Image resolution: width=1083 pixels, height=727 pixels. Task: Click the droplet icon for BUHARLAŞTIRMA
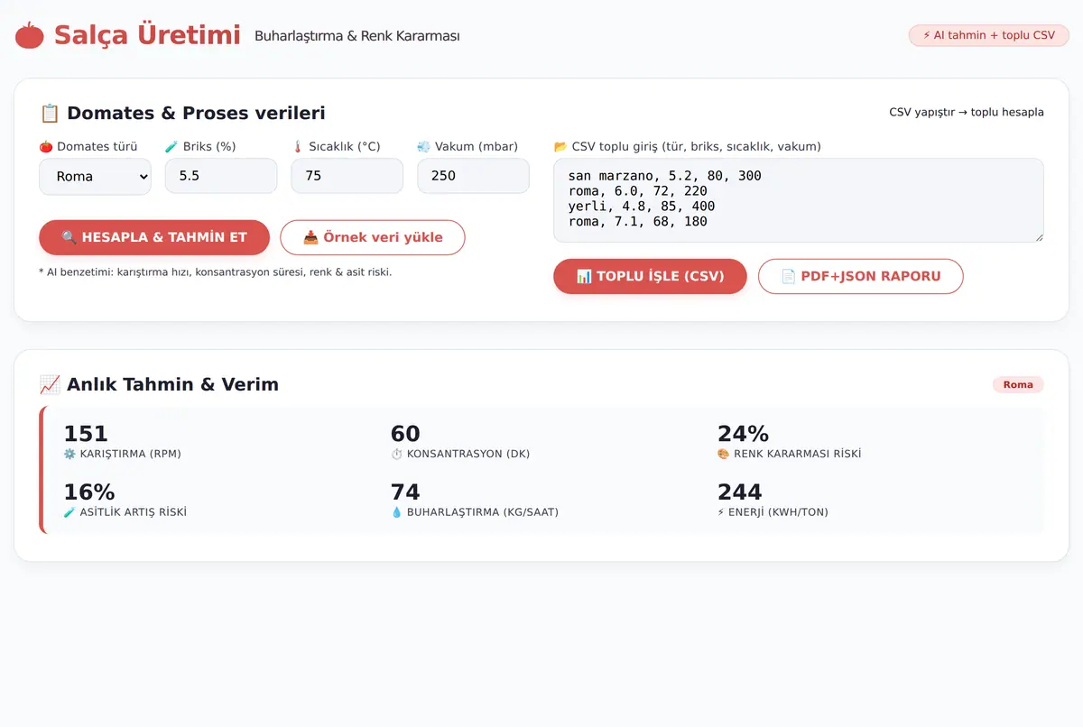(396, 512)
